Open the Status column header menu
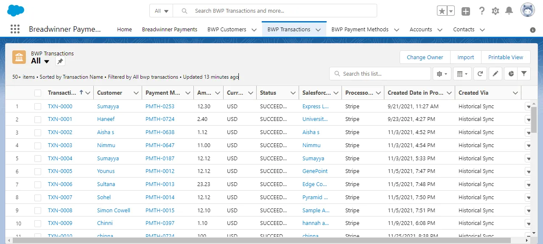Screen dimensions: 543x244 pos(293,93)
